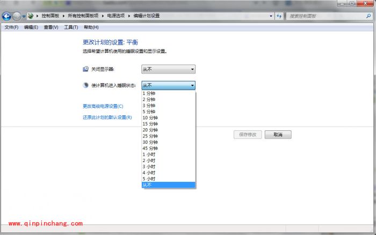Screen dimensions: 376x235
Task: Close the window with the red X
Action: coord(365,3)
